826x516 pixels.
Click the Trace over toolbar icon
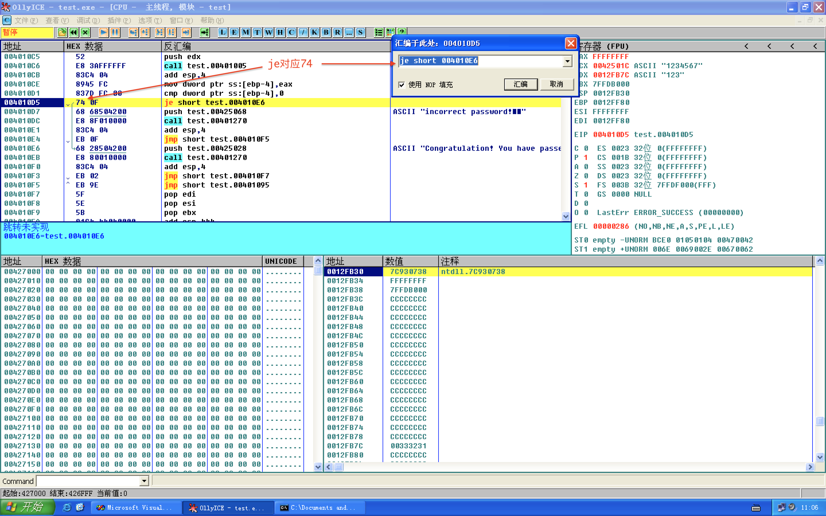[171, 32]
